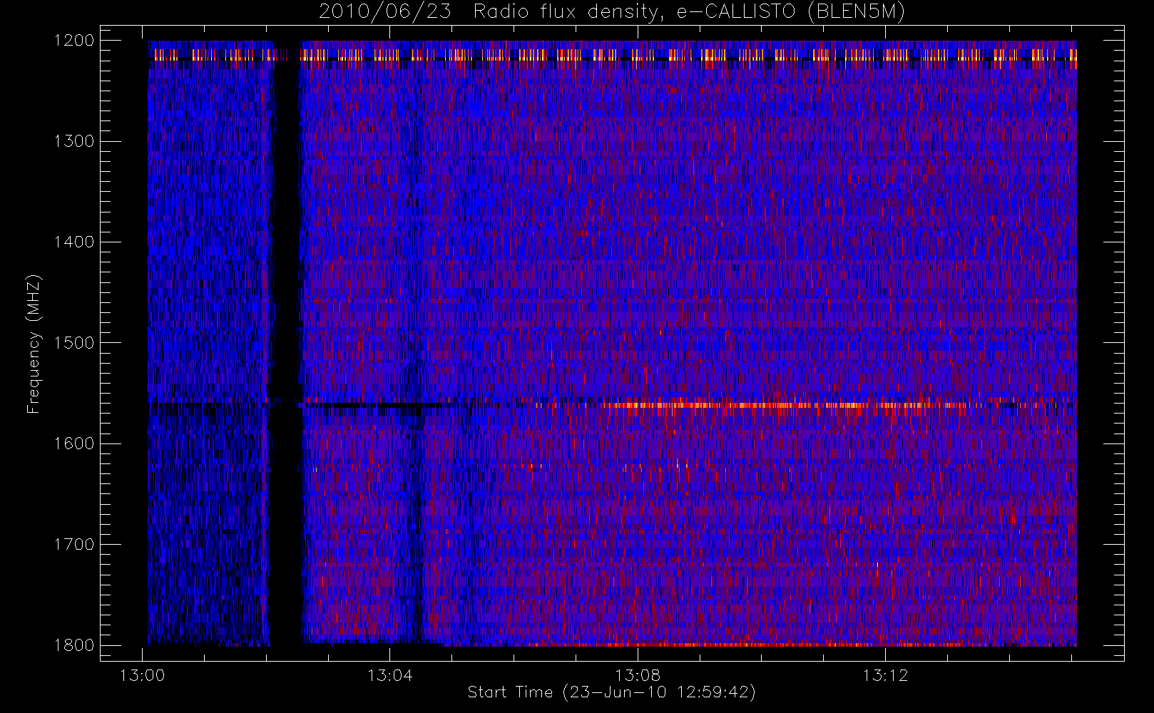The width and height of the screenshot is (1154, 713).
Task: Select the 1200 frequency axis label
Action: 75,41
